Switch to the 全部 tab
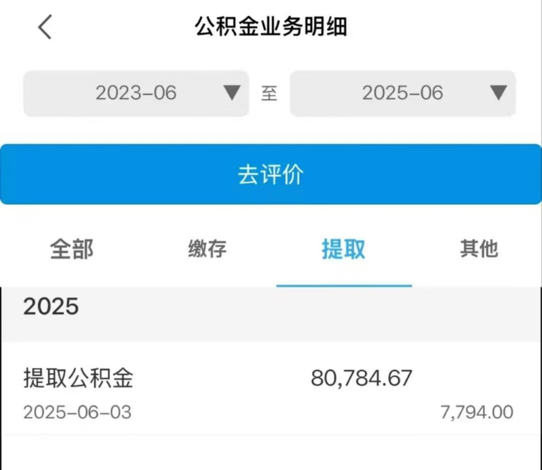The width and height of the screenshot is (542, 470). (x=72, y=249)
